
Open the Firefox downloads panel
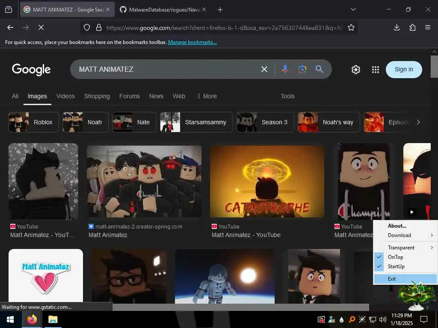coord(397,27)
